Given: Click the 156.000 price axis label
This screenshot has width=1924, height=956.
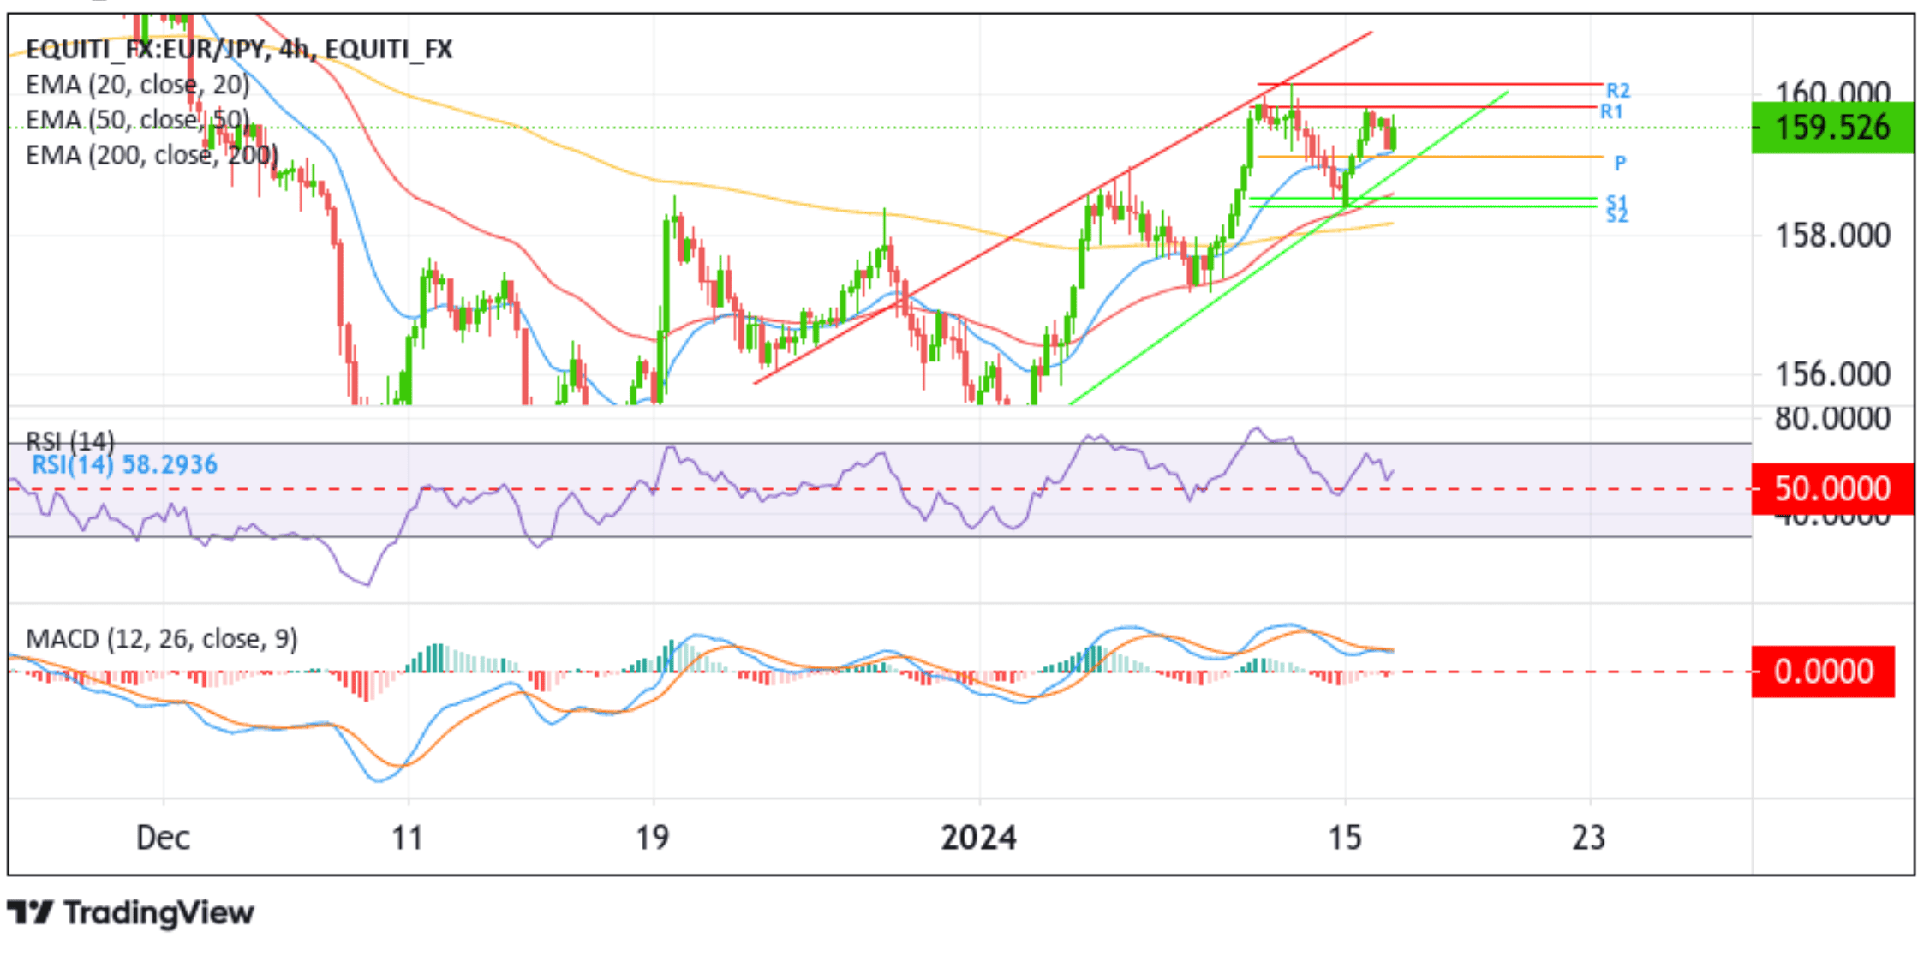Looking at the screenshot, I should click(x=1832, y=374).
